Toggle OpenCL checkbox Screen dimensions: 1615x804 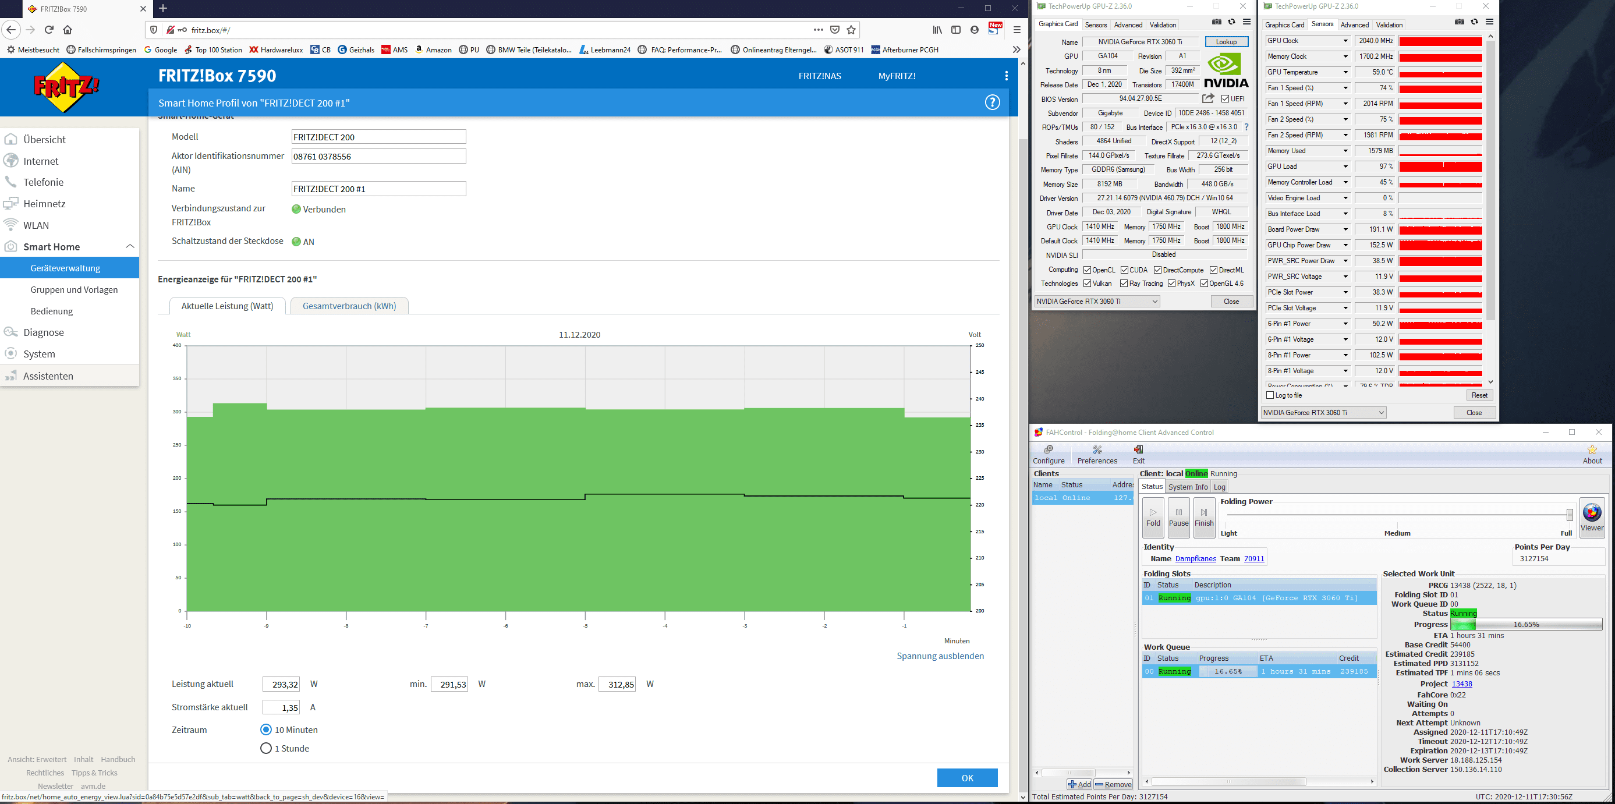(1087, 270)
